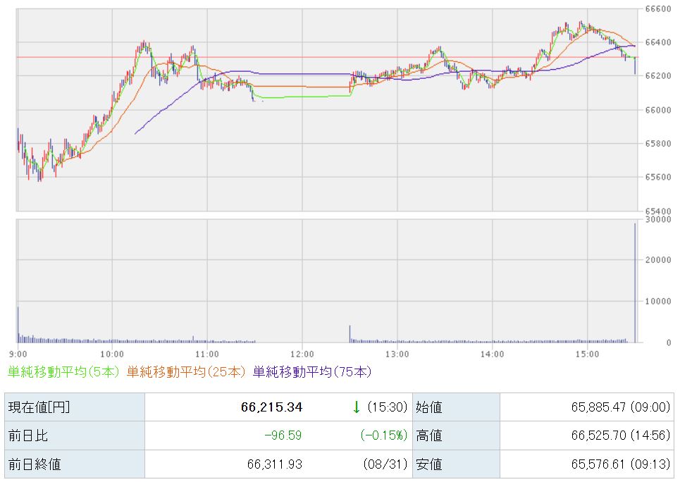Click the orange 単純移動平均(25本) legend label
680x482 pixels.
coord(186,372)
